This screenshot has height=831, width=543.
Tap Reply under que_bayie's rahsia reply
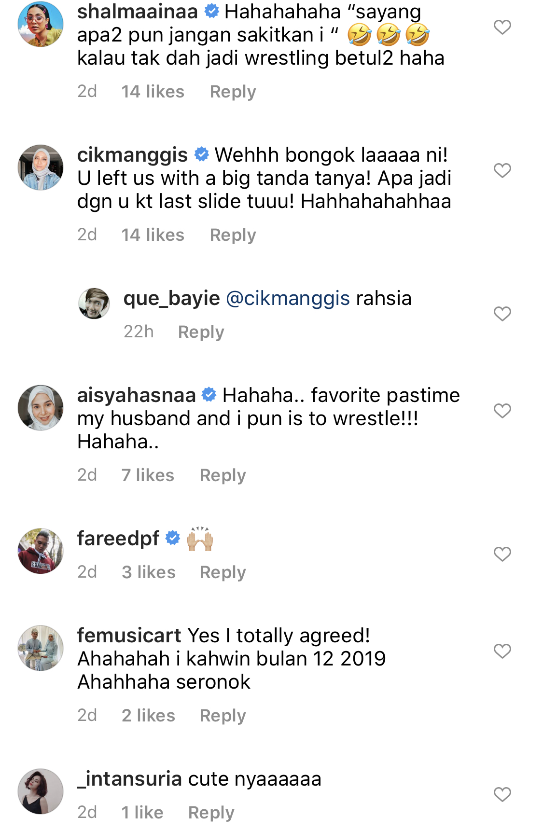click(201, 332)
